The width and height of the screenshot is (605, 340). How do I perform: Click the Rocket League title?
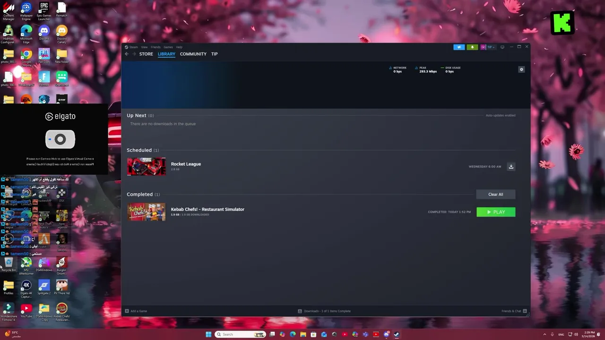[186, 164]
